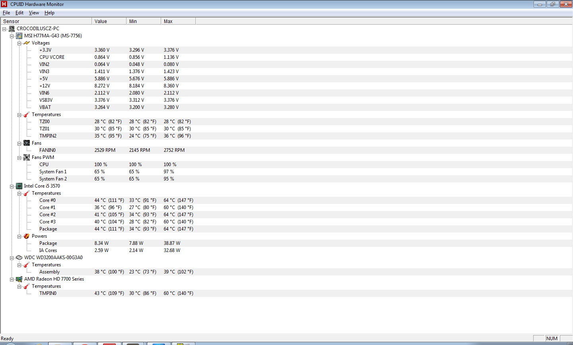Collapse Temperatures under AMD Radeon HD 7700

pos(19,287)
